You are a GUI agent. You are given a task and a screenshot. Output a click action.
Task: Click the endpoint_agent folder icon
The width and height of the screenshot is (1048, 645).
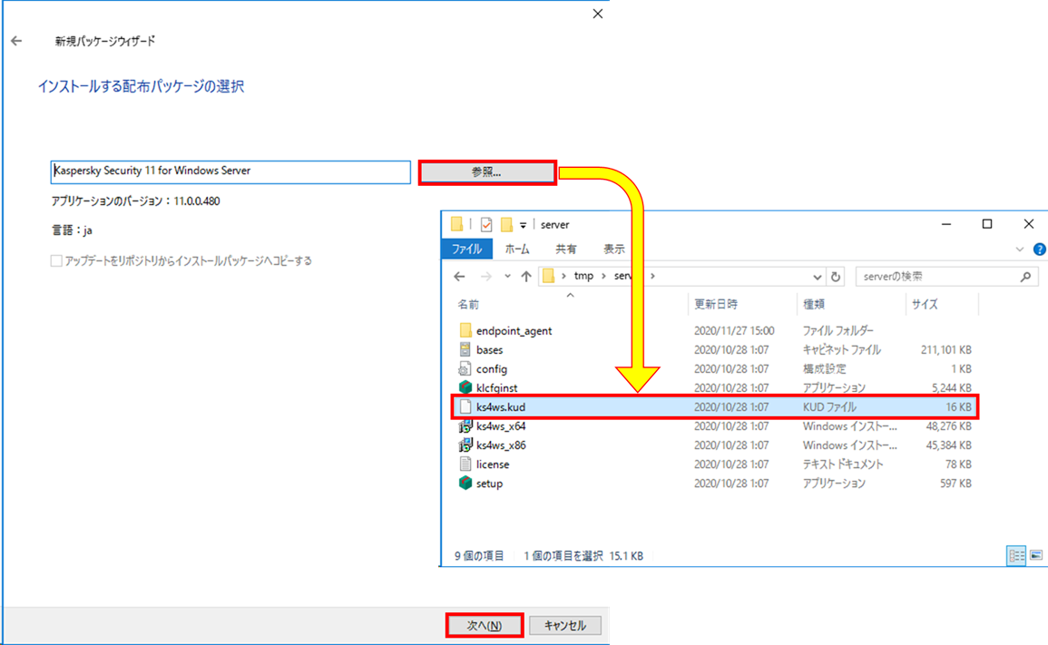(x=465, y=330)
